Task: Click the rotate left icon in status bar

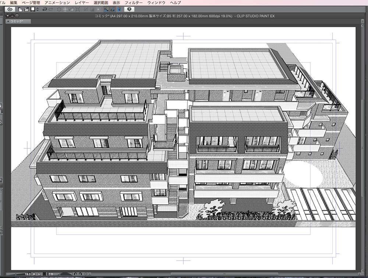Action: click(x=75, y=274)
